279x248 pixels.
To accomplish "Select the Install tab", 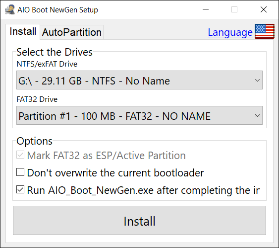I will coord(23,32).
